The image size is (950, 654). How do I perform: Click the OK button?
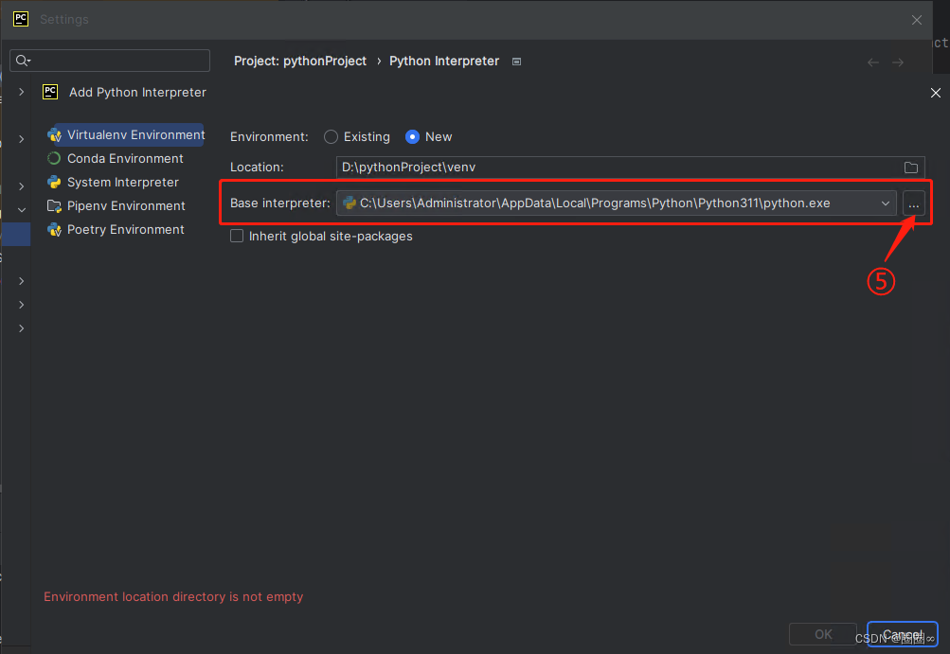(823, 634)
